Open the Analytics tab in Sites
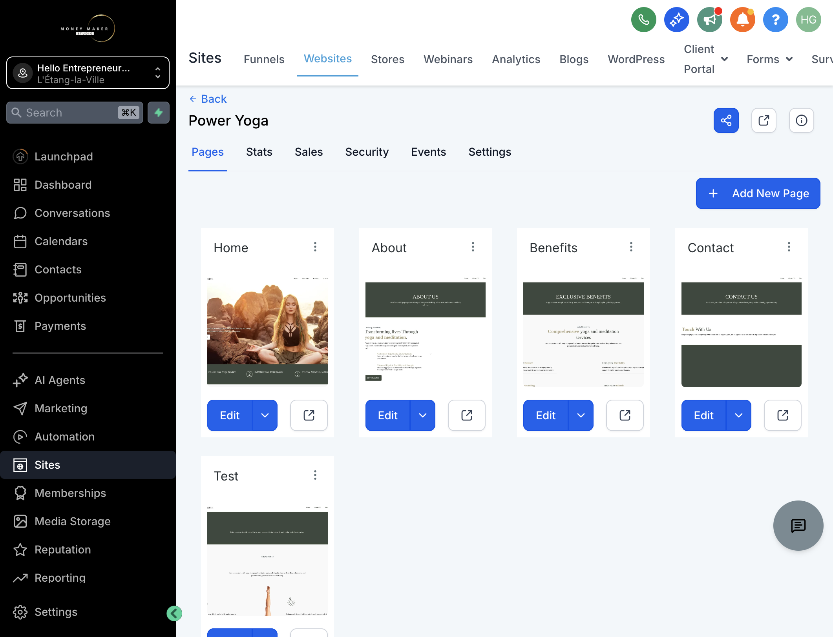This screenshot has height=637, width=833. 516,59
